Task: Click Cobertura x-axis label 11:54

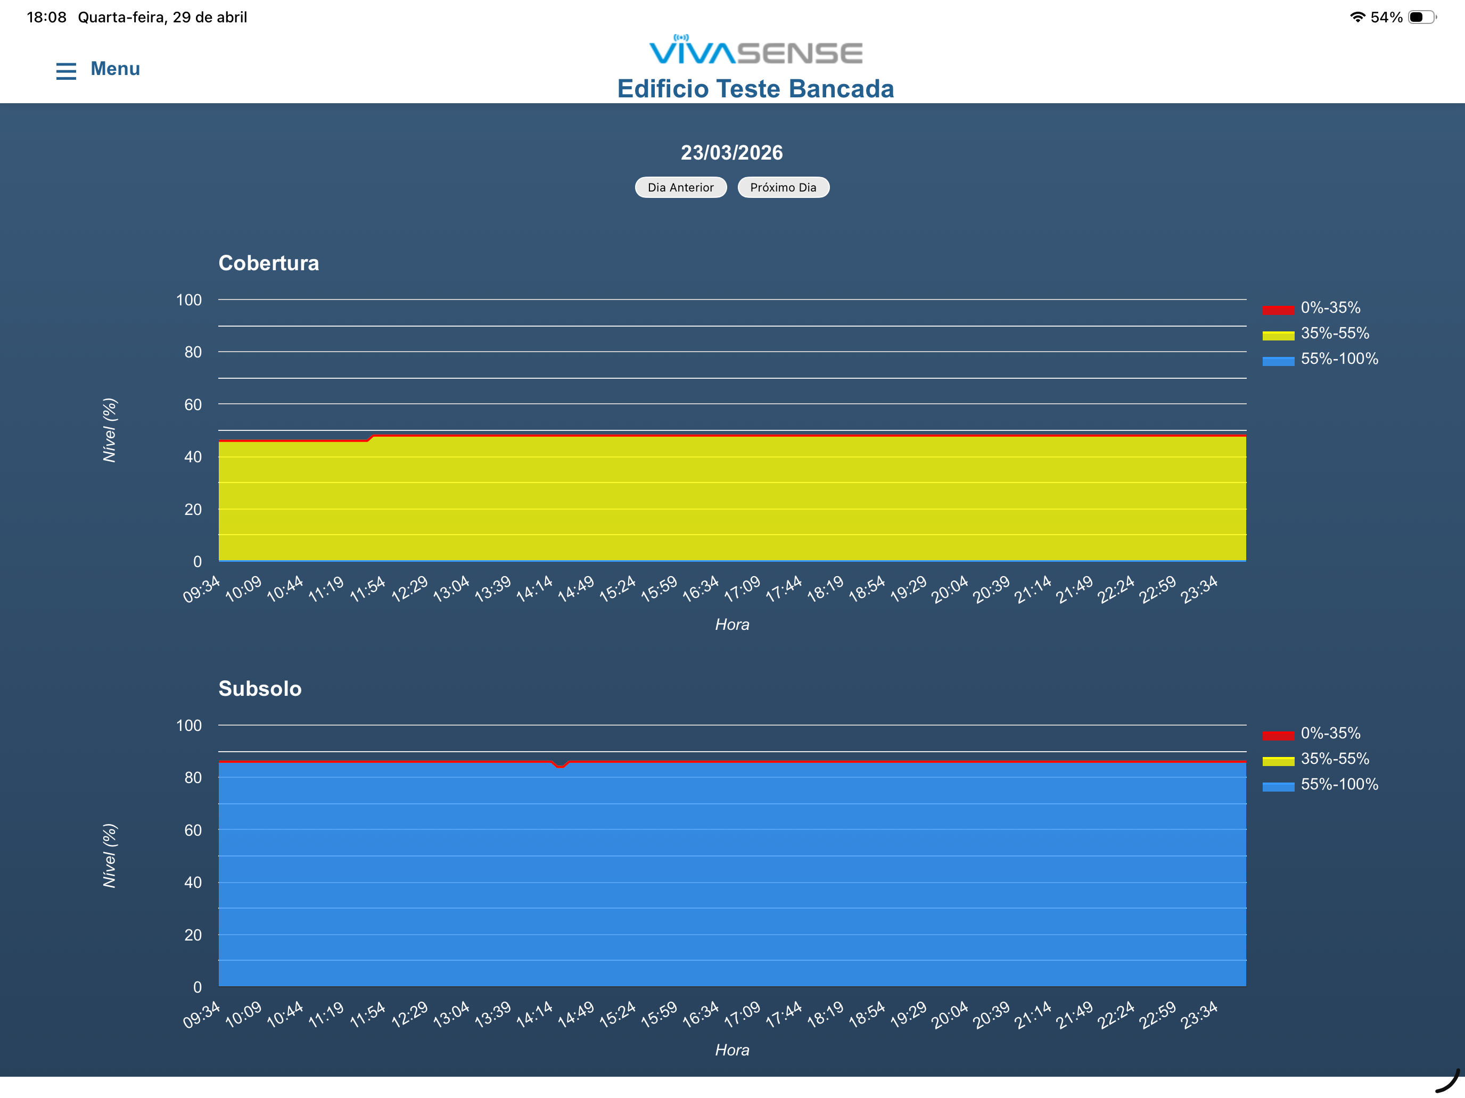Action: 368,588
